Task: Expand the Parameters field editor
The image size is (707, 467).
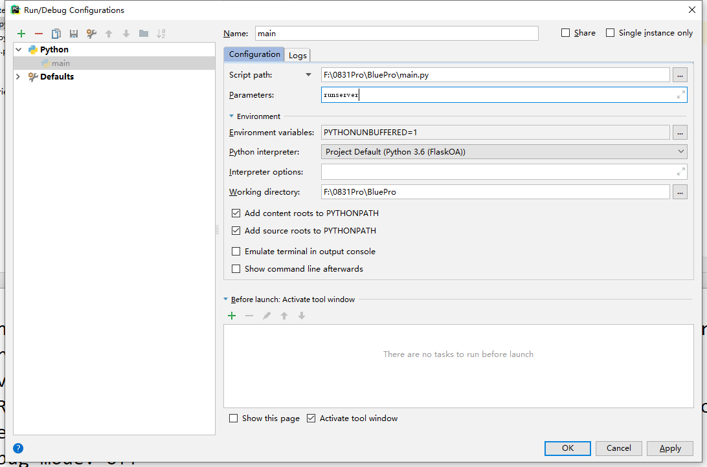Action: [681, 94]
